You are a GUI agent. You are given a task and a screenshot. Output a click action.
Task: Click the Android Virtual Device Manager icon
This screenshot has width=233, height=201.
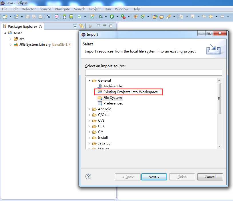(71, 17)
